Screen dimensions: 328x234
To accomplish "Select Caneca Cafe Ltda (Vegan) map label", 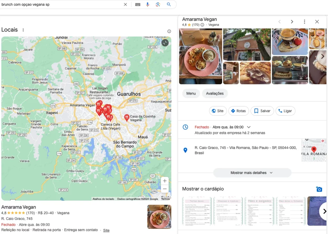I will [111, 126].
